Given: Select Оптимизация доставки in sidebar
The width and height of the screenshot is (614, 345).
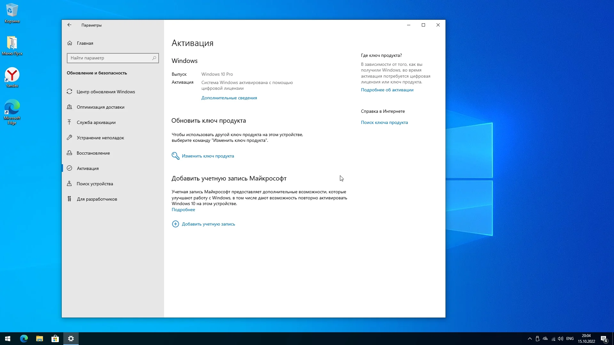Looking at the screenshot, I should [100, 107].
